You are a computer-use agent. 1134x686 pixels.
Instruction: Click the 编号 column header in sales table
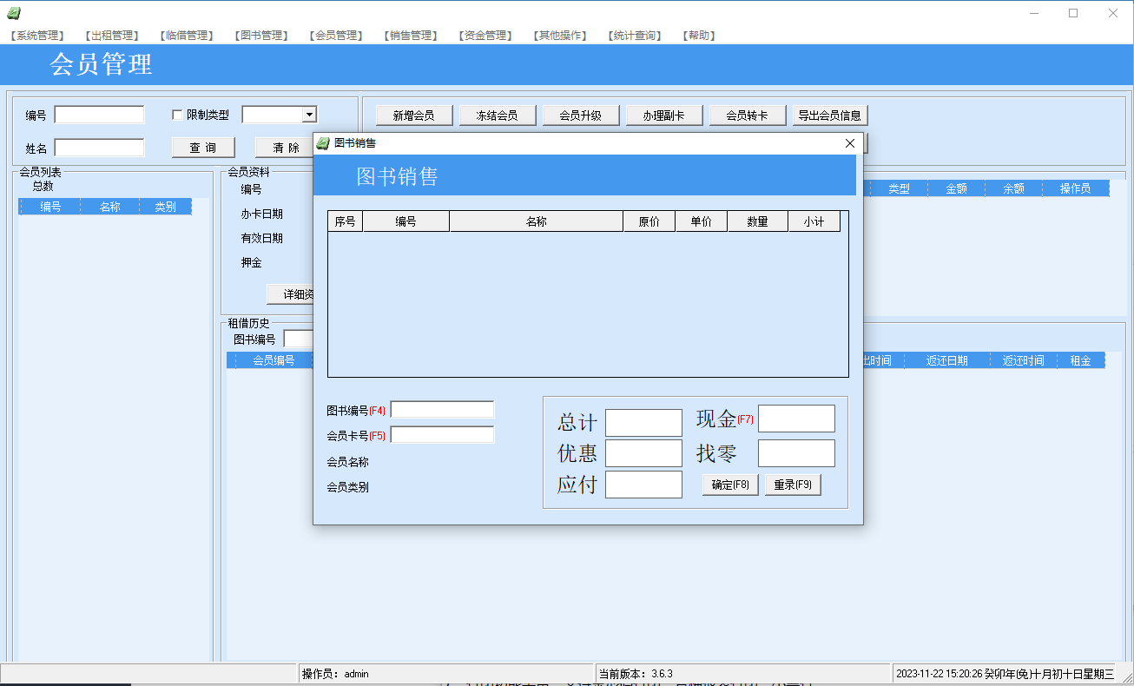pos(406,221)
